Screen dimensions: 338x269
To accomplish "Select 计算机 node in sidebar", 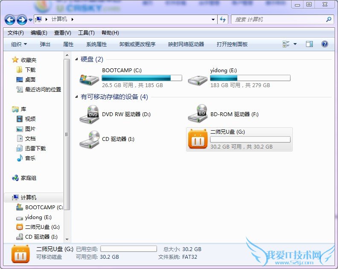I will coord(34,197).
